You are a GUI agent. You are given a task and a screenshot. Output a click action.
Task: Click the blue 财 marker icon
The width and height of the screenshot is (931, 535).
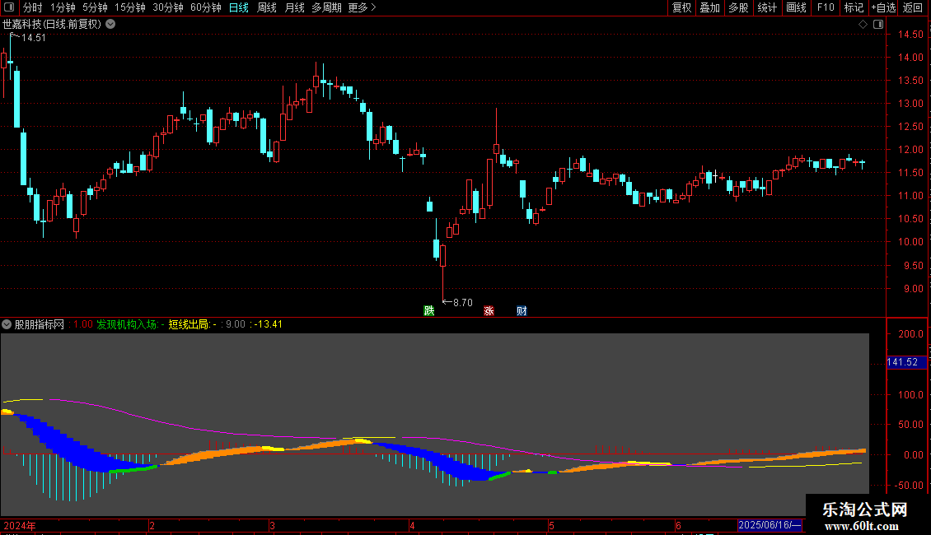pos(522,311)
